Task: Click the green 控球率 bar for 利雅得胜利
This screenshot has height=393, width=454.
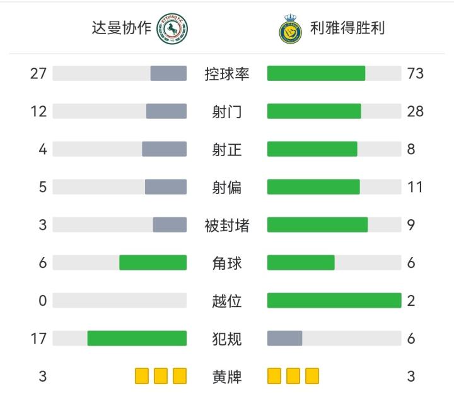Action: point(316,73)
